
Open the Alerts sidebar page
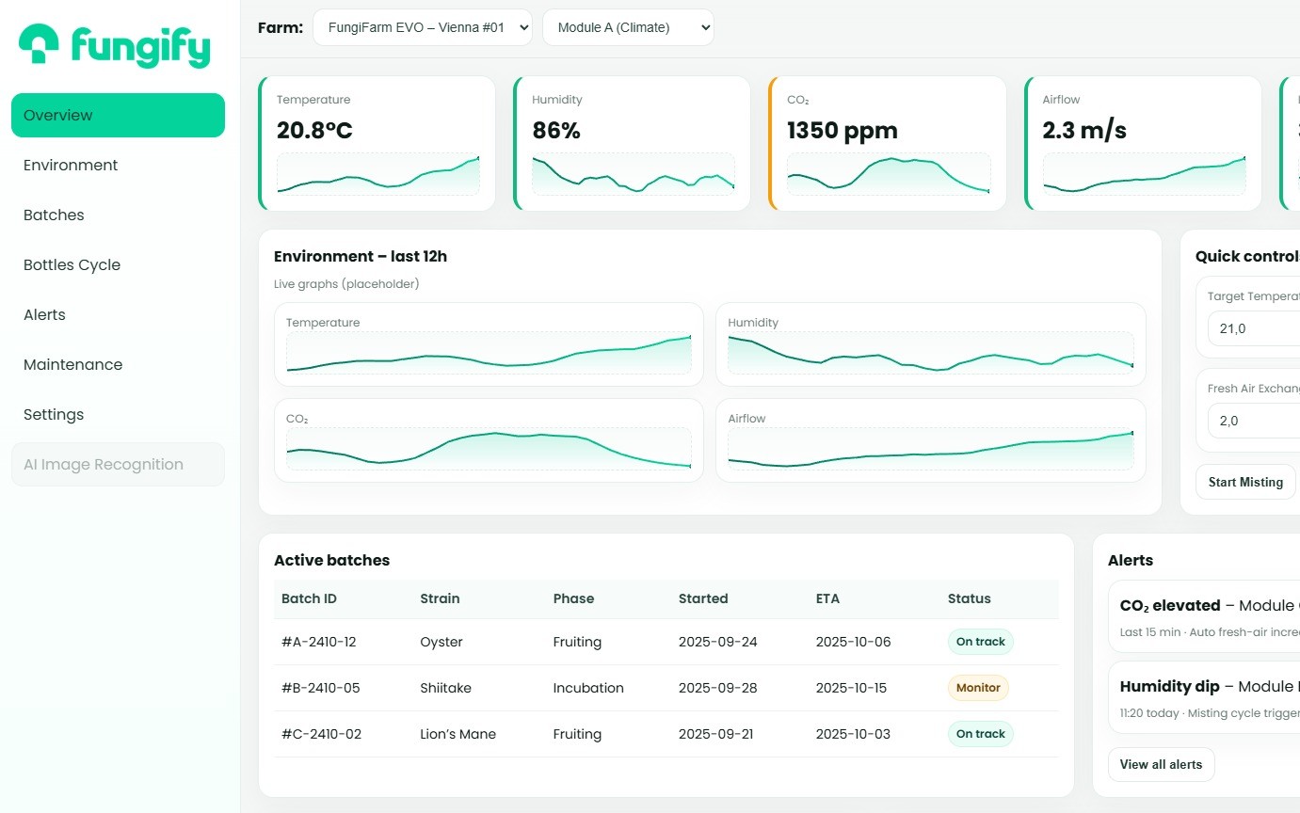[44, 314]
